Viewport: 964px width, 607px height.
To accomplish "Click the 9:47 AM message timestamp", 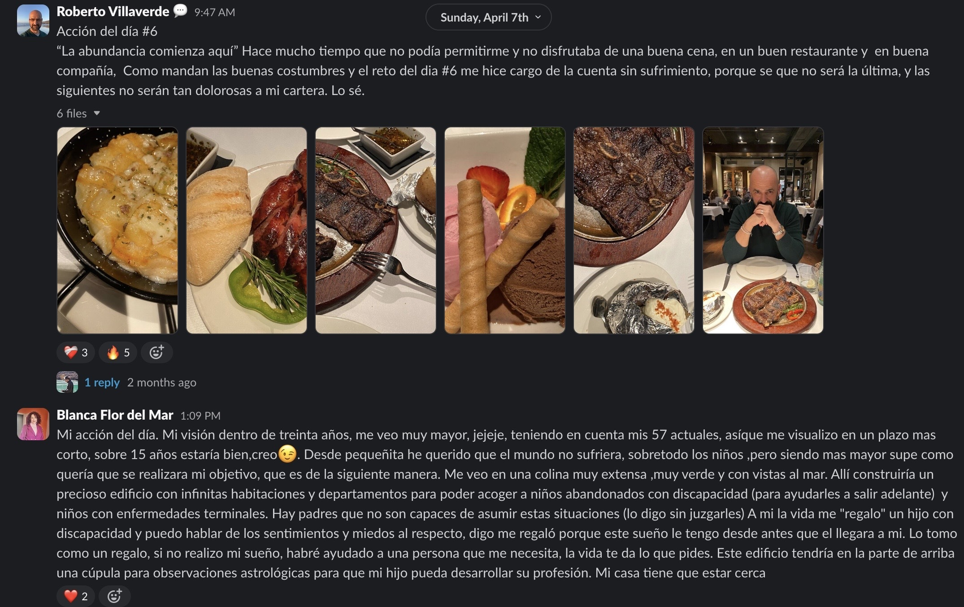I will click(215, 13).
